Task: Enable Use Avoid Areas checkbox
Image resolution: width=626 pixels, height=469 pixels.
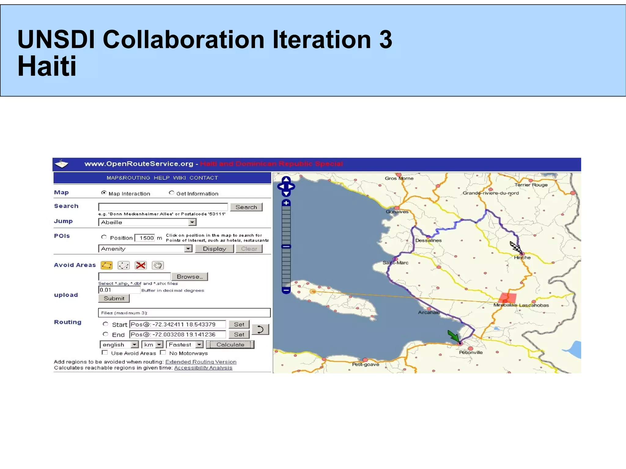Action: point(105,353)
